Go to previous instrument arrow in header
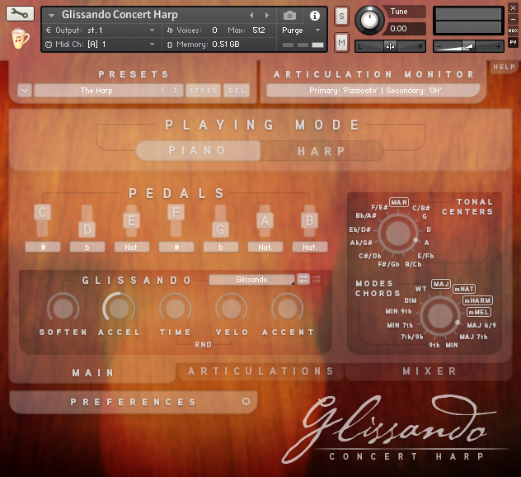This screenshot has height=477, width=521. 251,16
